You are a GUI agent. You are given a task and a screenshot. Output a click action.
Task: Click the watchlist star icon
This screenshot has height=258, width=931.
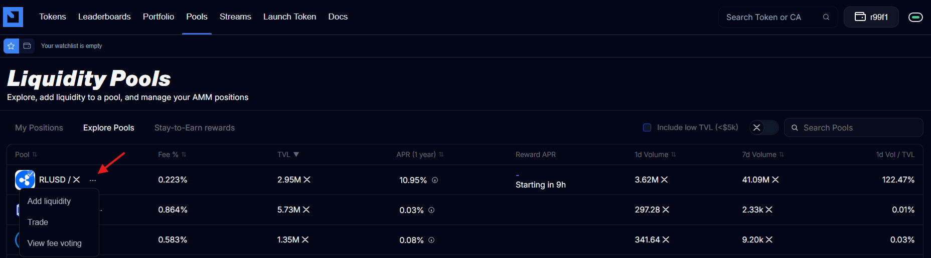pyautogui.click(x=11, y=46)
